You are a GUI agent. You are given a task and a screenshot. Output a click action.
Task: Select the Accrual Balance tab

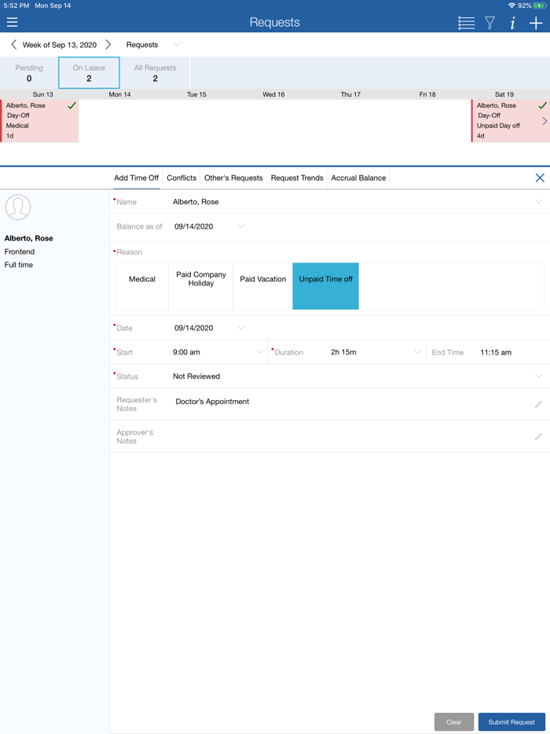tap(358, 178)
